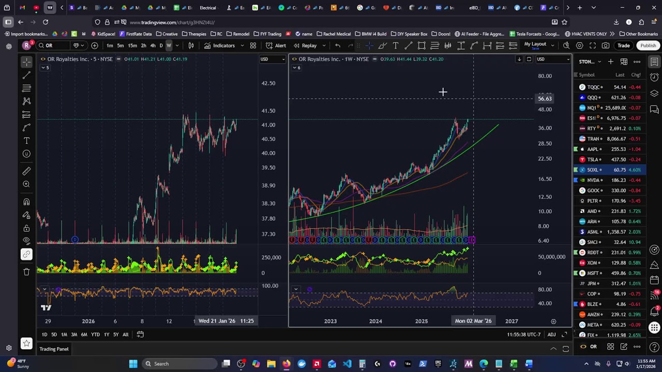Remove drawings with the trash icon
The height and width of the screenshot is (372, 662).
click(26, 271)
